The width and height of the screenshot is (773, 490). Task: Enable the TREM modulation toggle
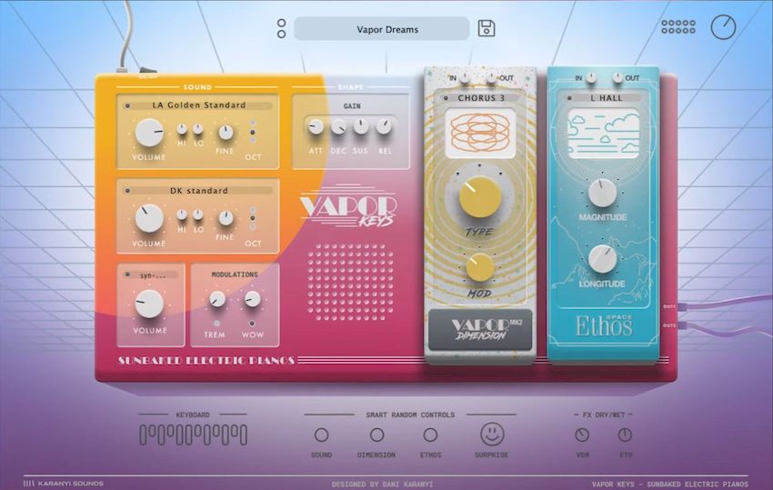point(216,324)
